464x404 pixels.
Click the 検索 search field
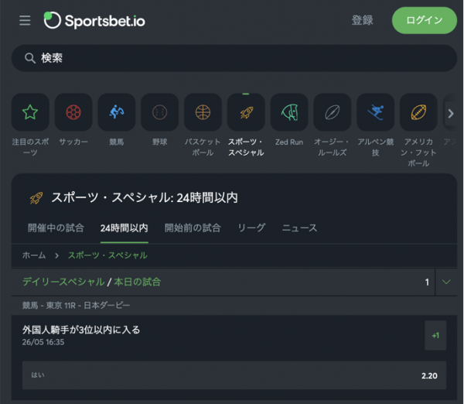tap(234, 58)
